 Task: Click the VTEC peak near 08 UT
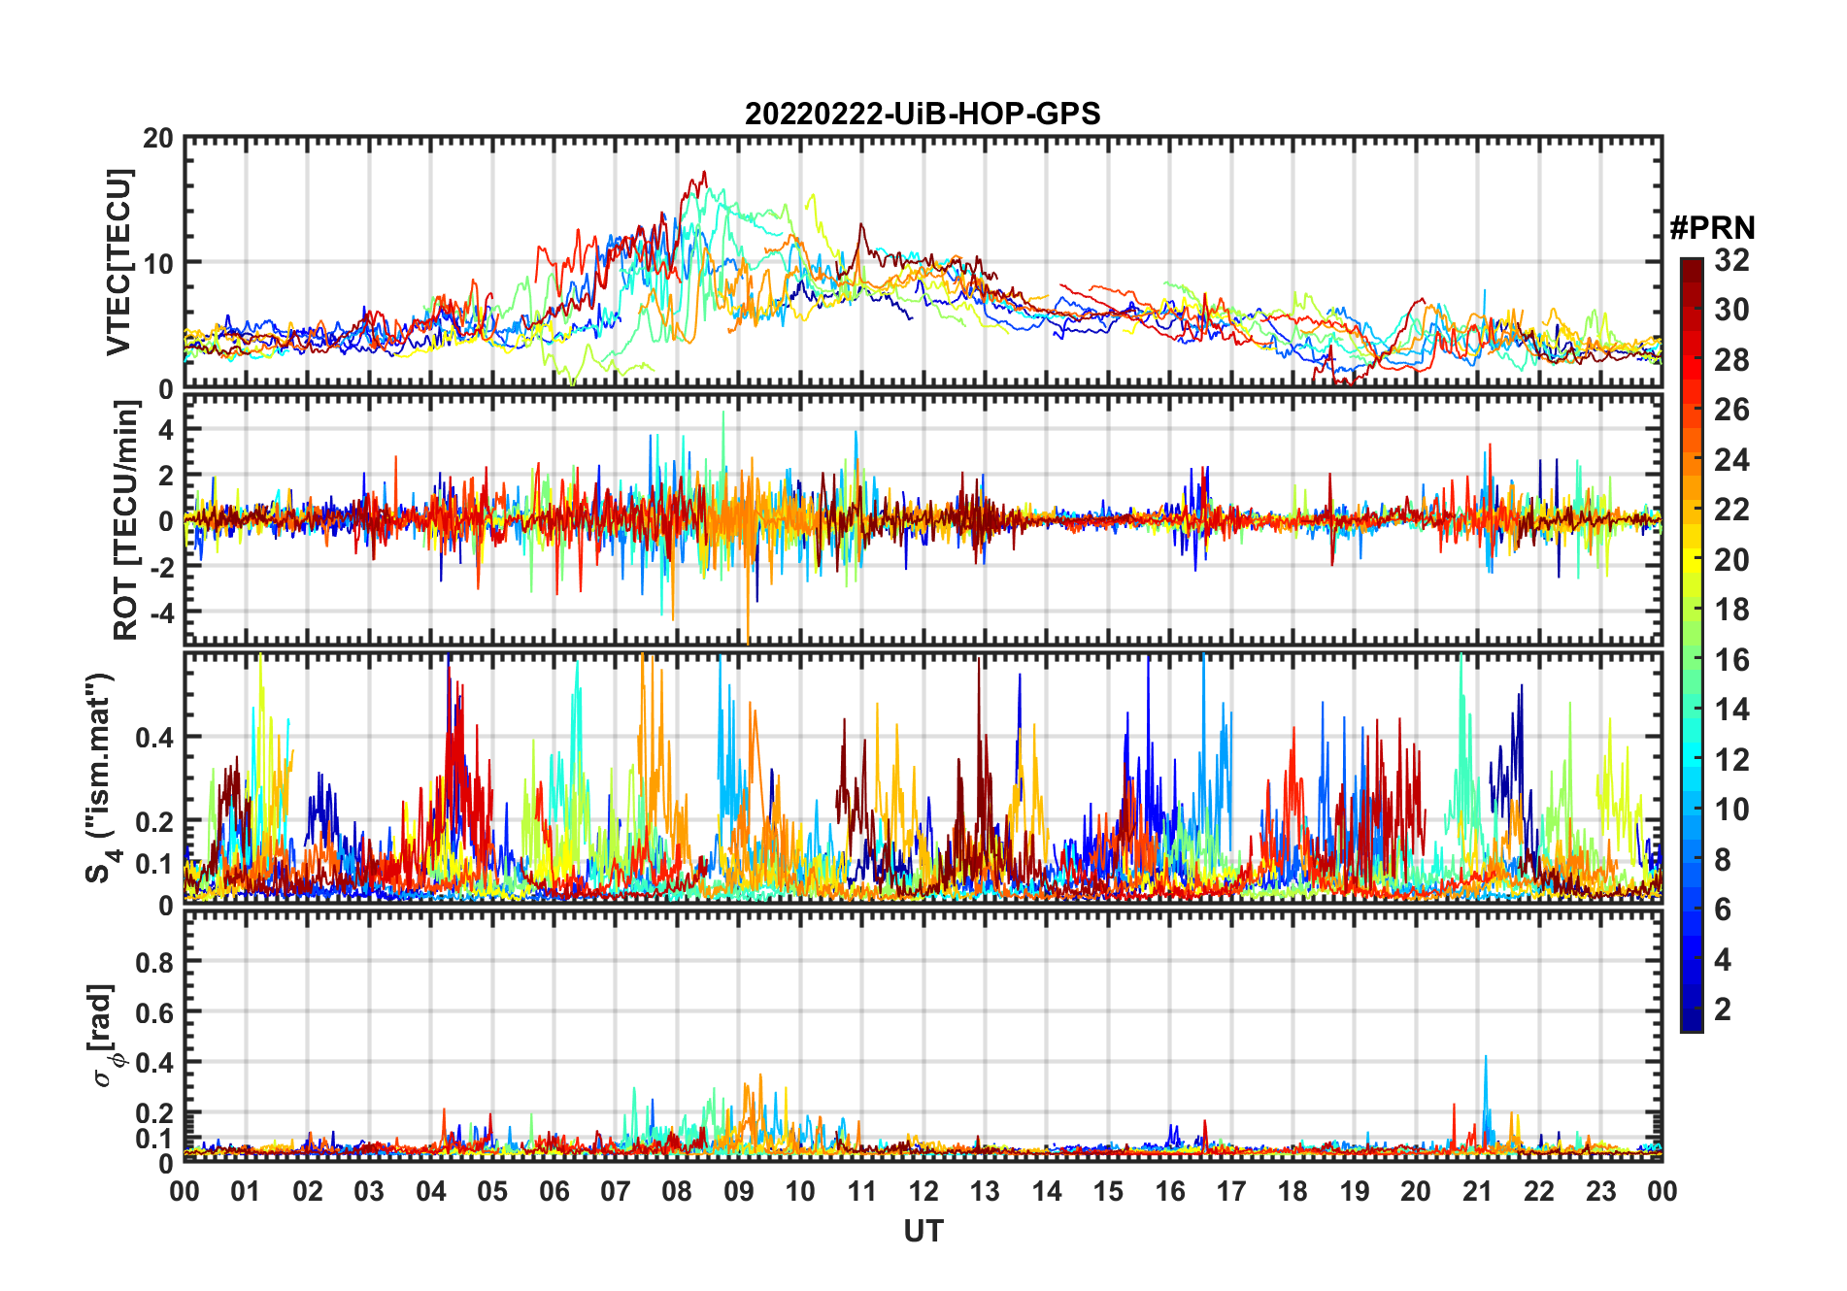[703, 175]
